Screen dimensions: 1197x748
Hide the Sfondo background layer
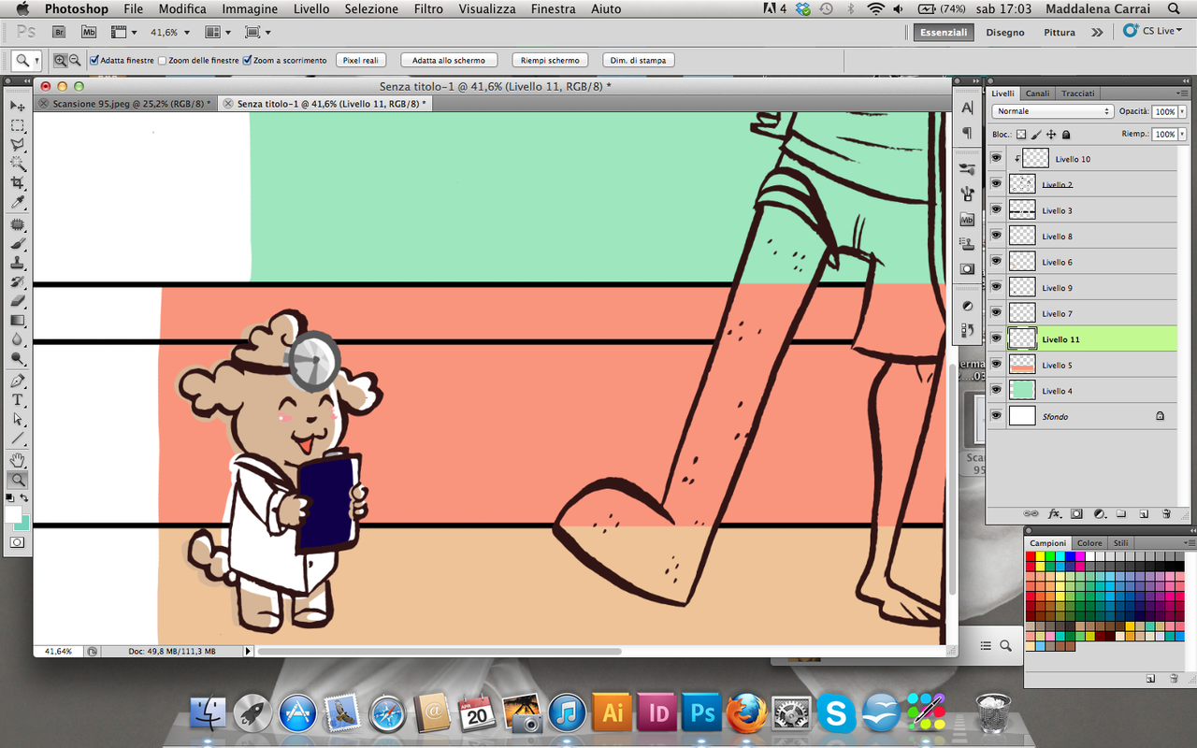click(996, 416)
